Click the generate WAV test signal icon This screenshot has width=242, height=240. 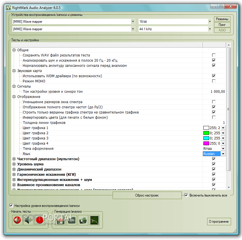click(60, 220)
